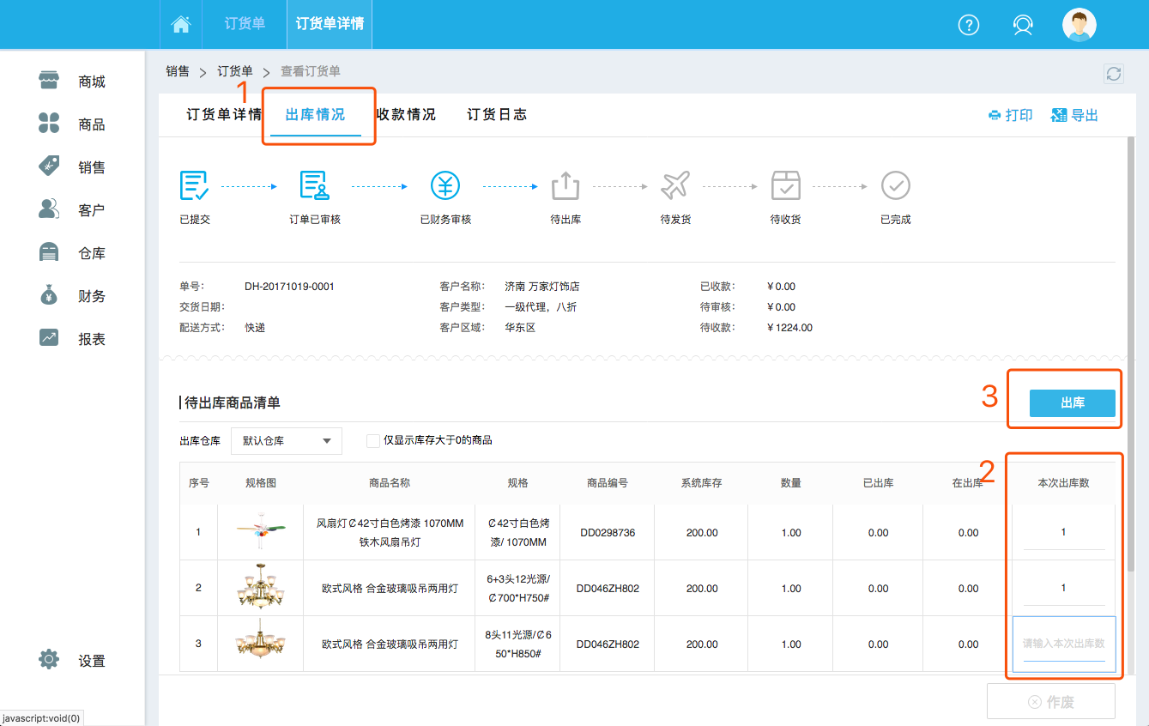
Task: Open the help question mark icon
Action: click(968, 25)
